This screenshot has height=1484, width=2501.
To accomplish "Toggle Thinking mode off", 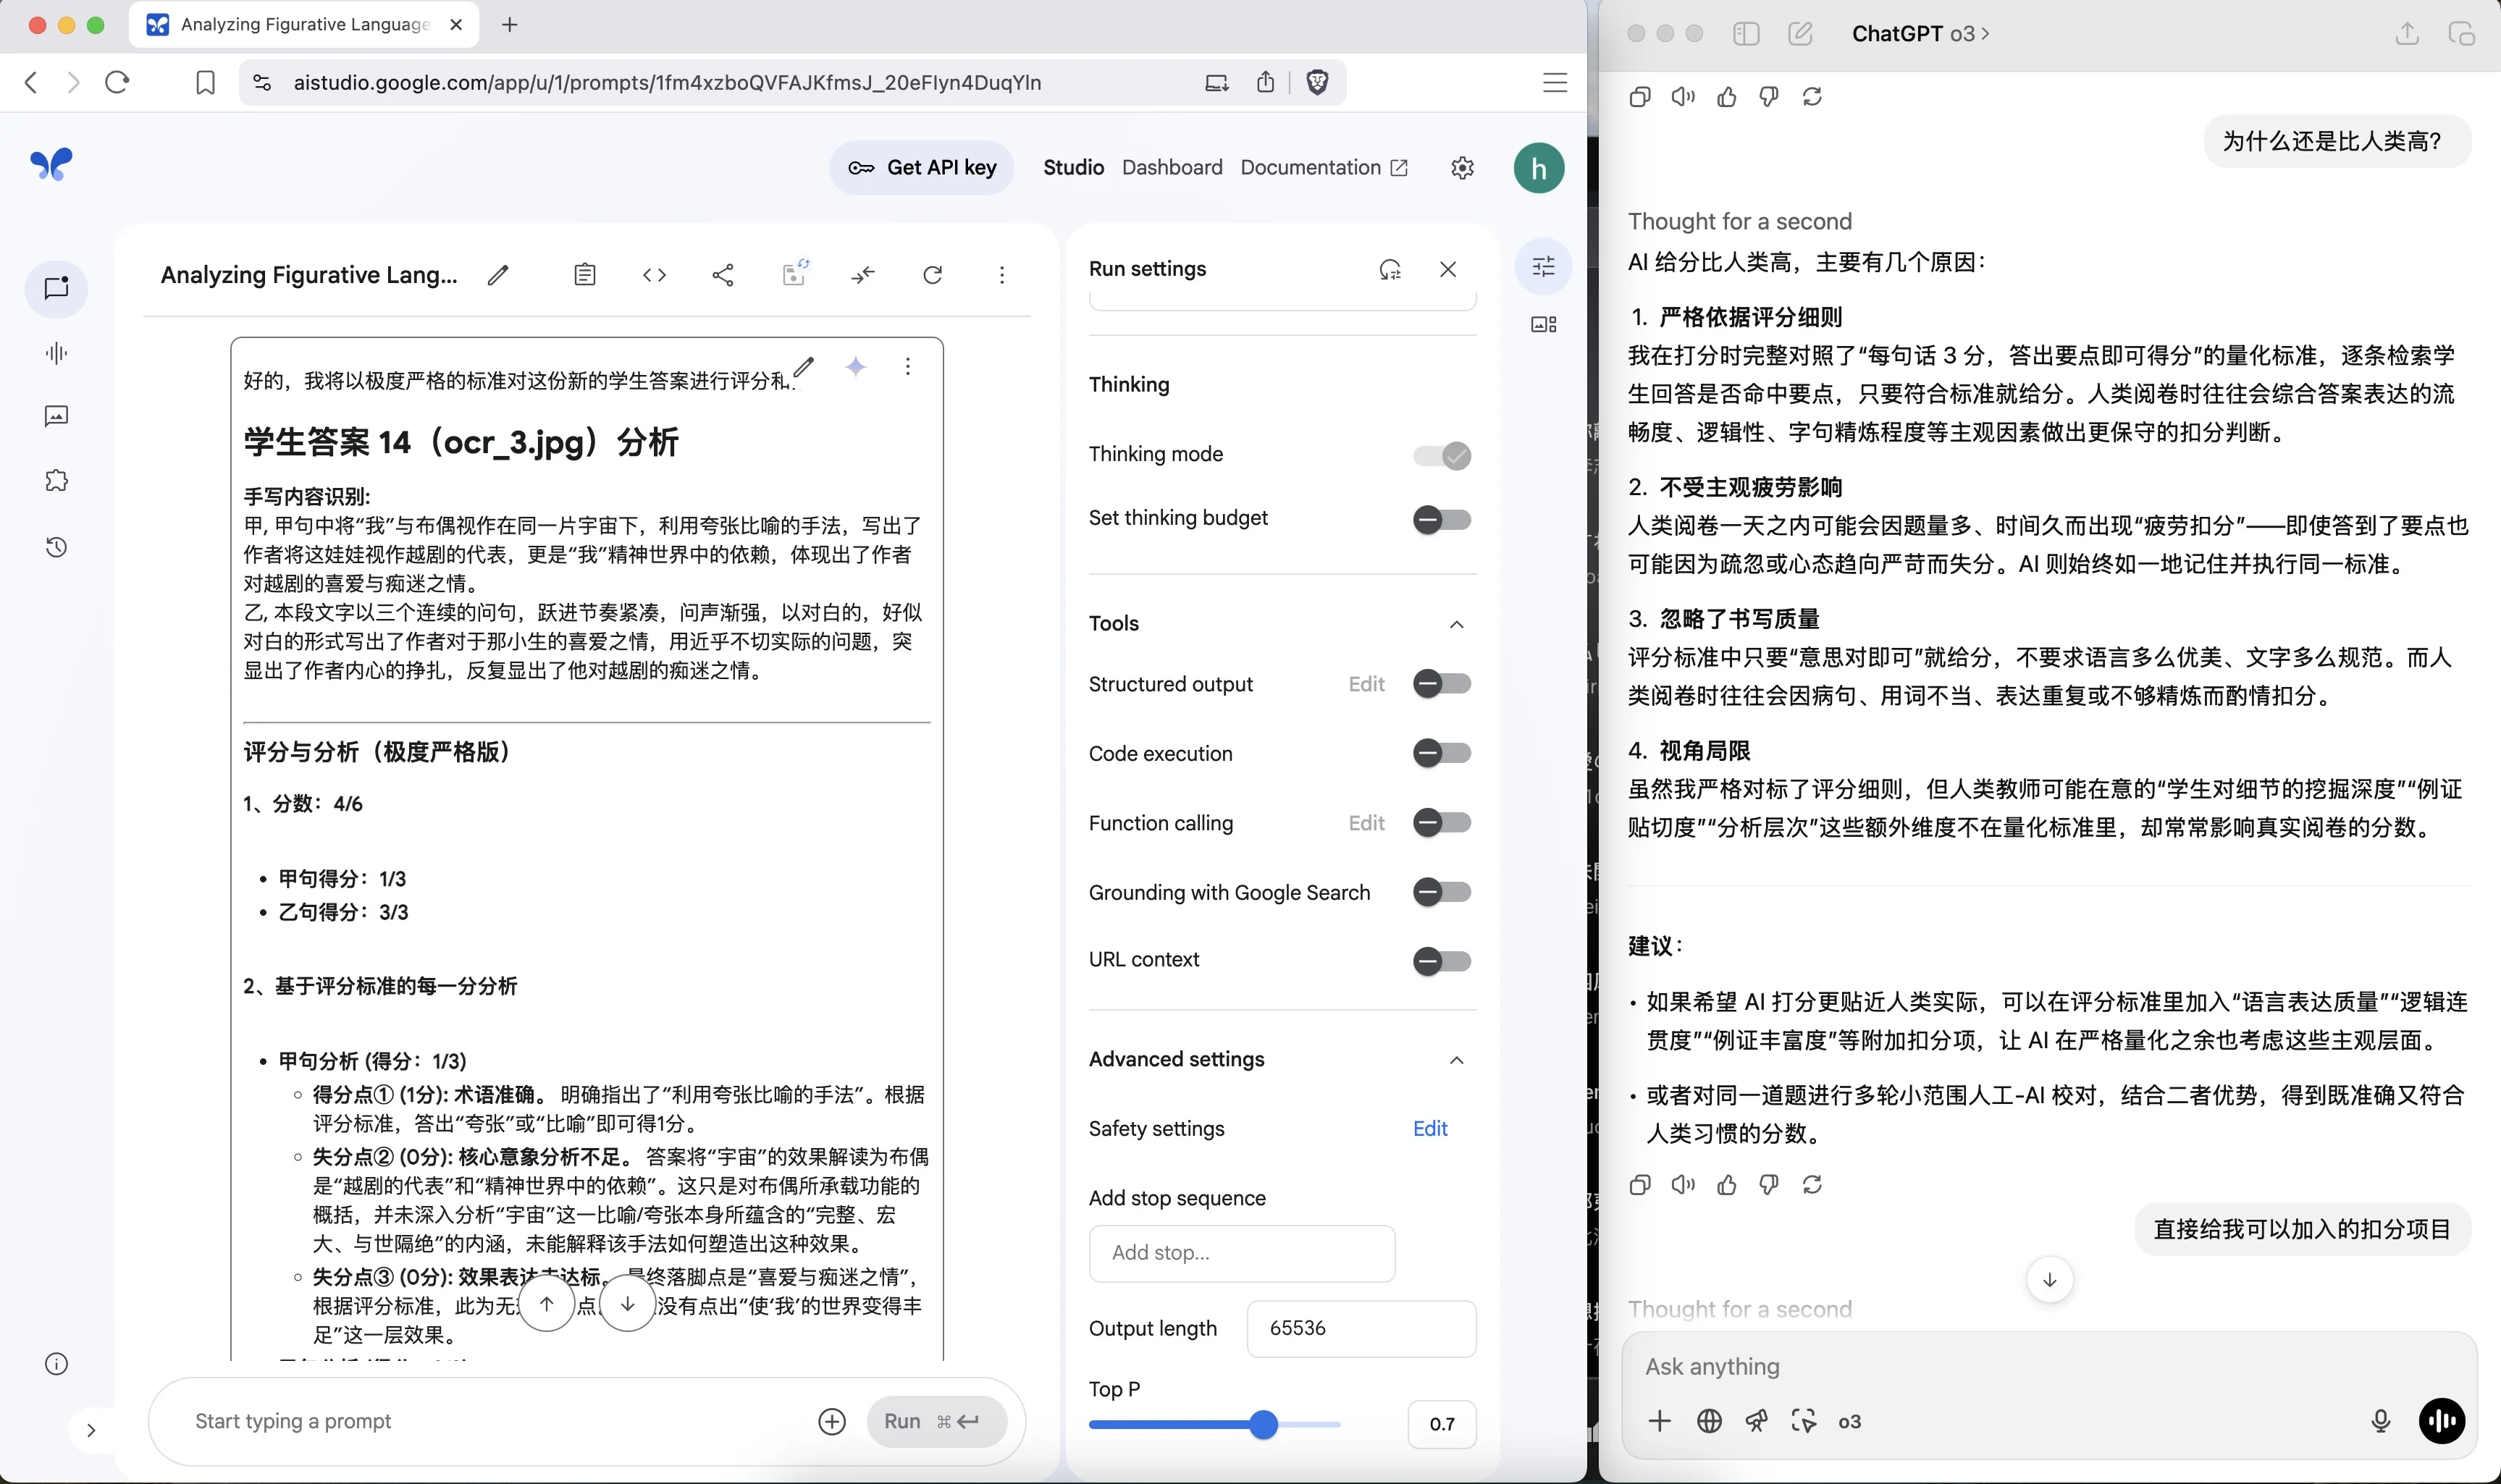I will tap(1443, 455).
